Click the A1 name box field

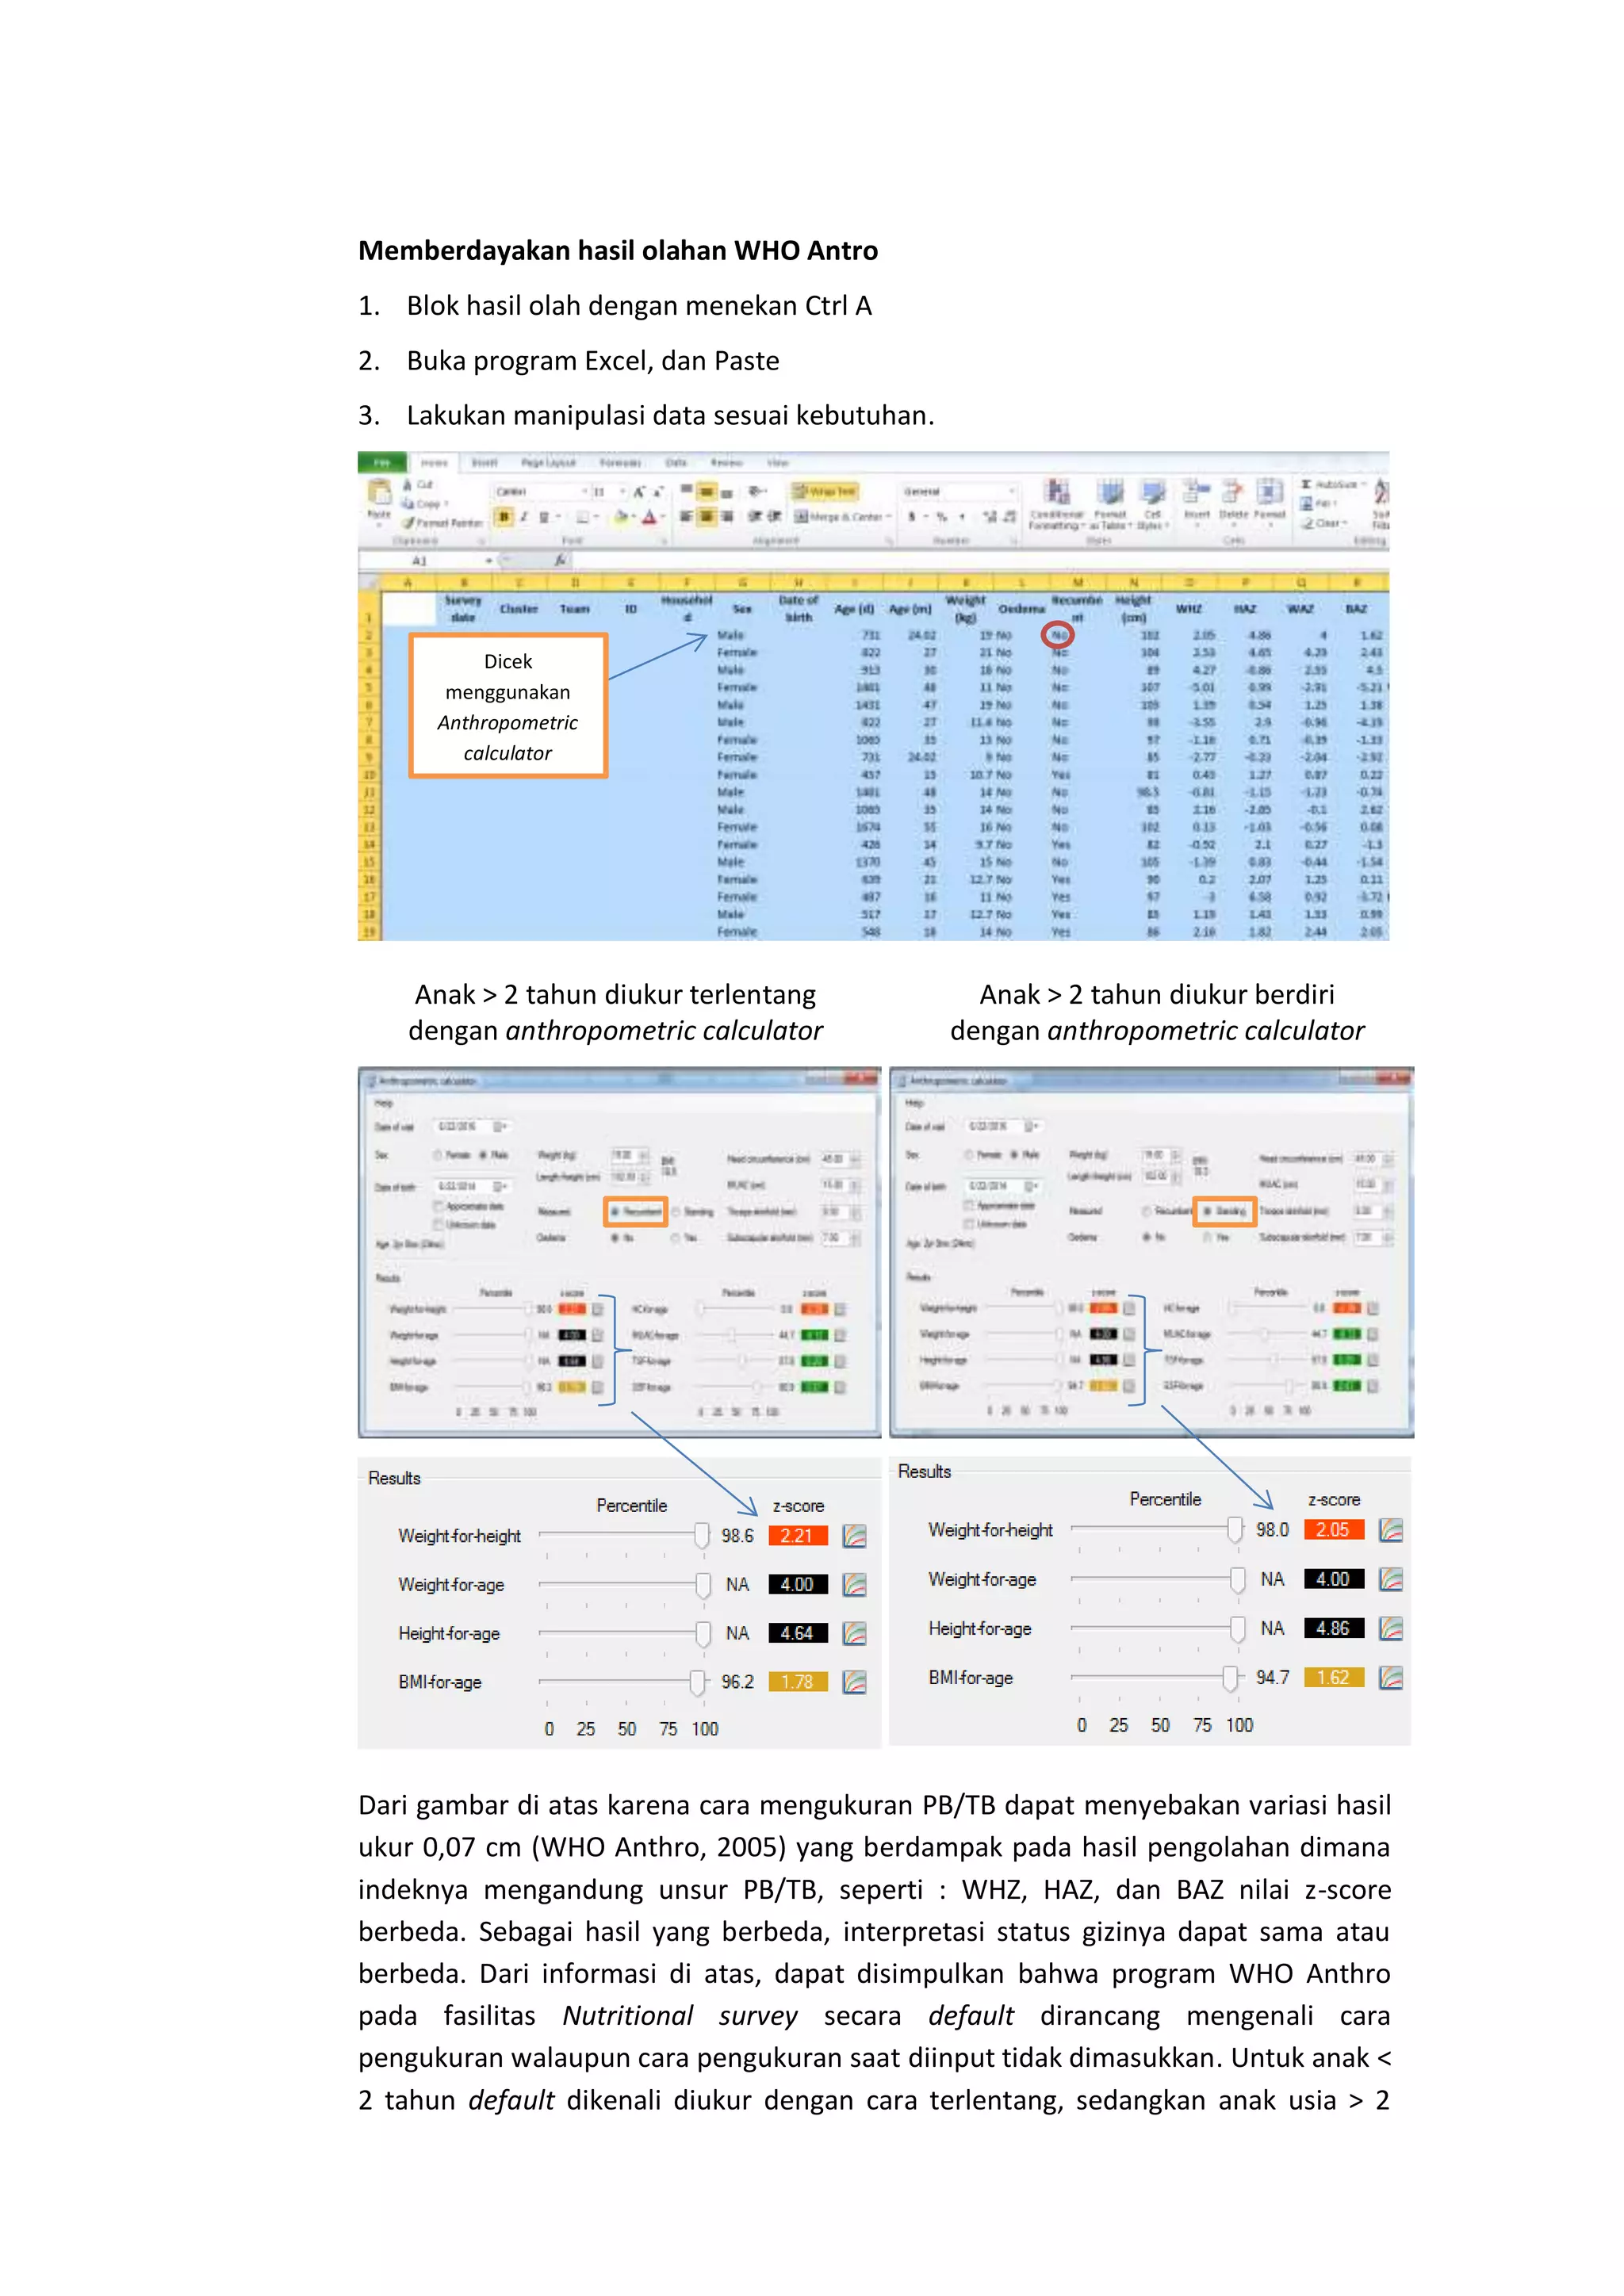coord(422,561)
